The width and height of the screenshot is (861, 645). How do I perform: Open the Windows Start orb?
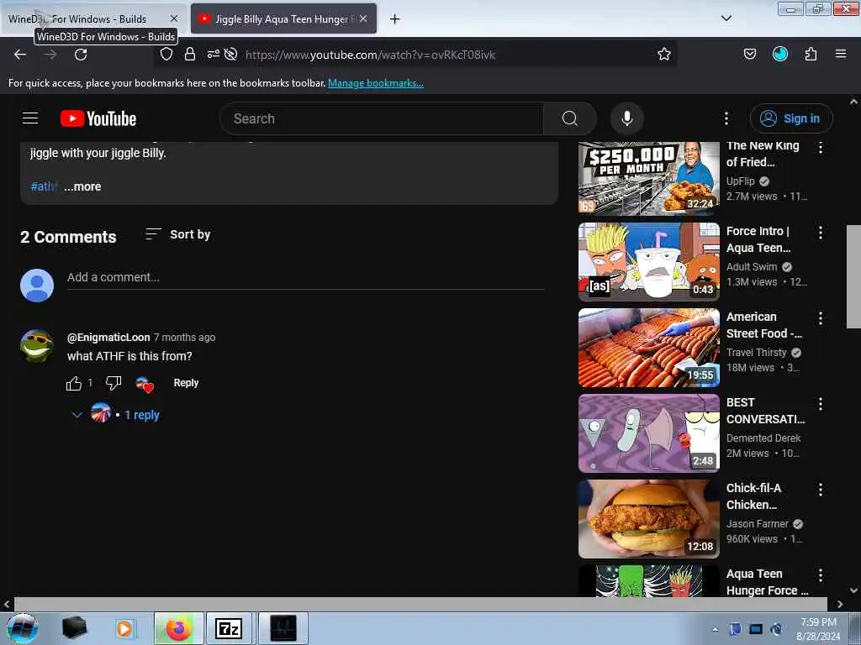click(x=22, y=628)
